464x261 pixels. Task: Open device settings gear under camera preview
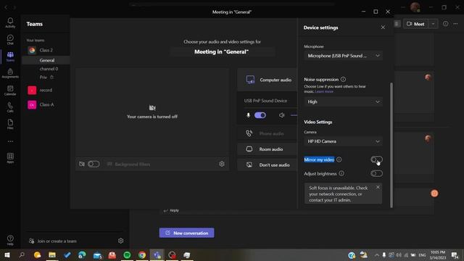click(x=222, y=164)
